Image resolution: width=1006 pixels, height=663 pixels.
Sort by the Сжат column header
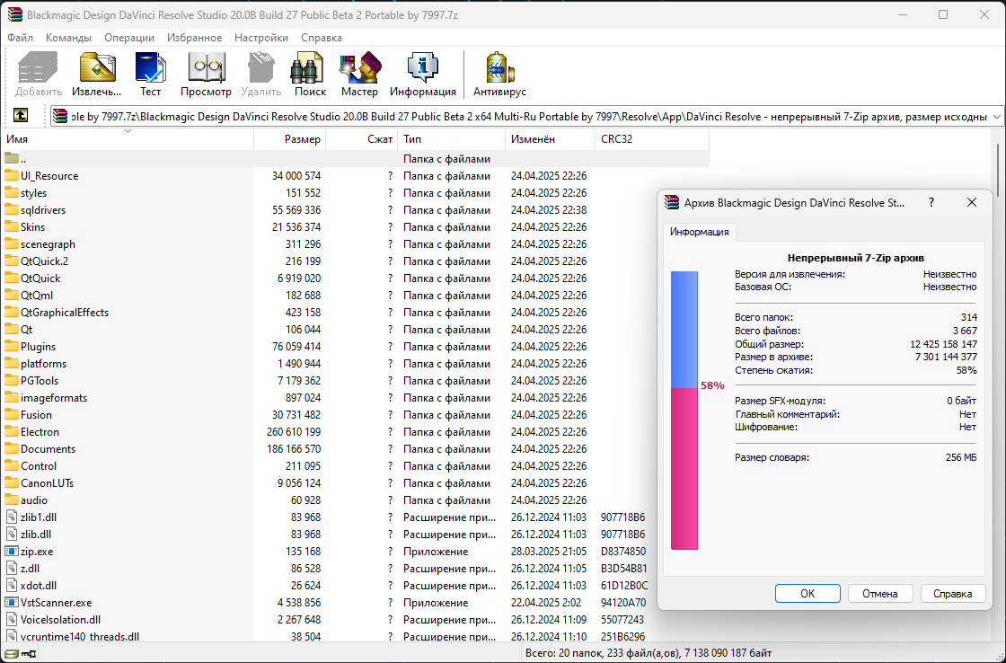click(x=362, y=139)
